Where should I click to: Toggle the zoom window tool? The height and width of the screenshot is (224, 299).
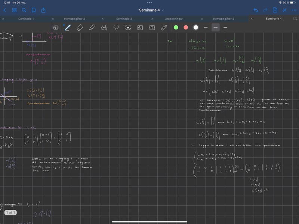[x=56, y=27]
